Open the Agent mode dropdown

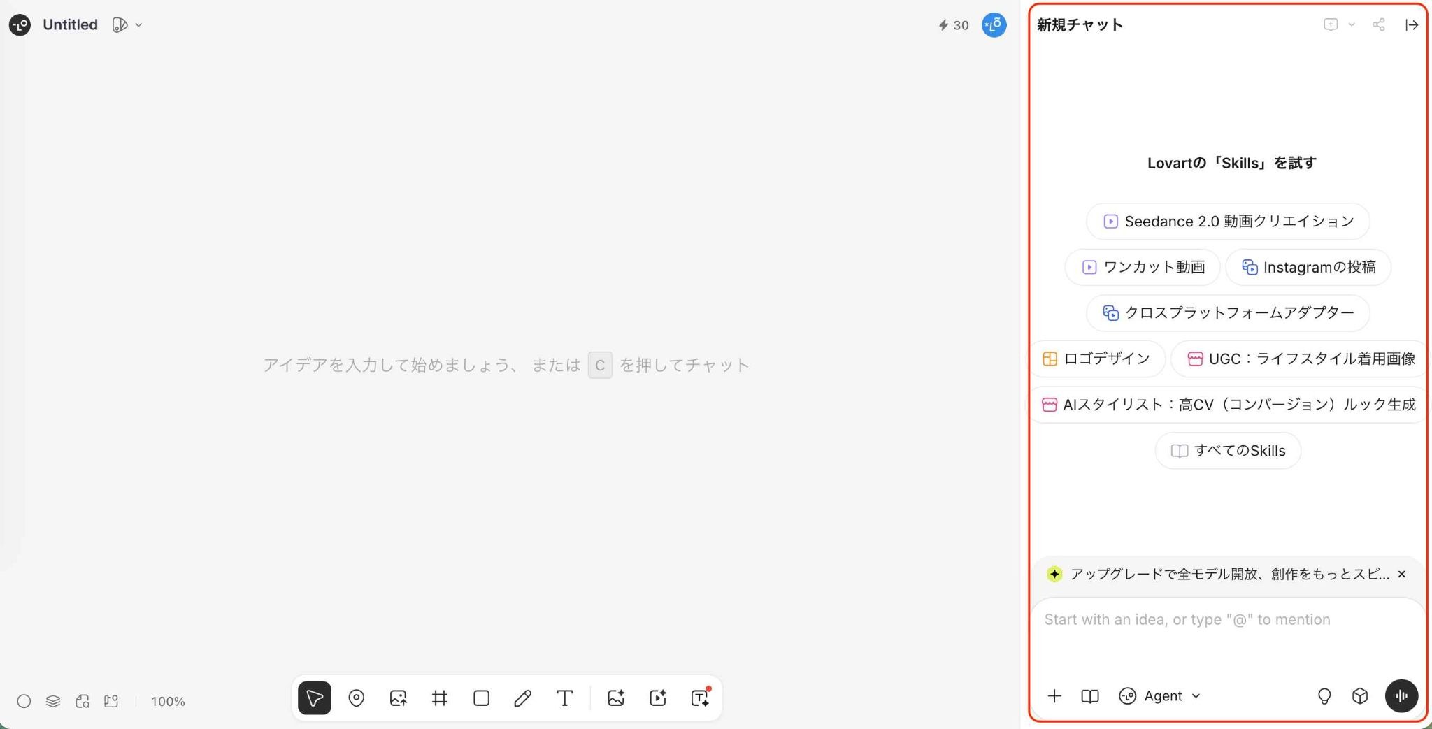click(1160, 696)
